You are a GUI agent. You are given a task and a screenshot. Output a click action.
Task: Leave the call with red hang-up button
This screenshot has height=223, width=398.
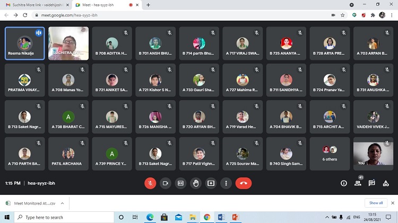pyautogui.click(x=244, y=183)
